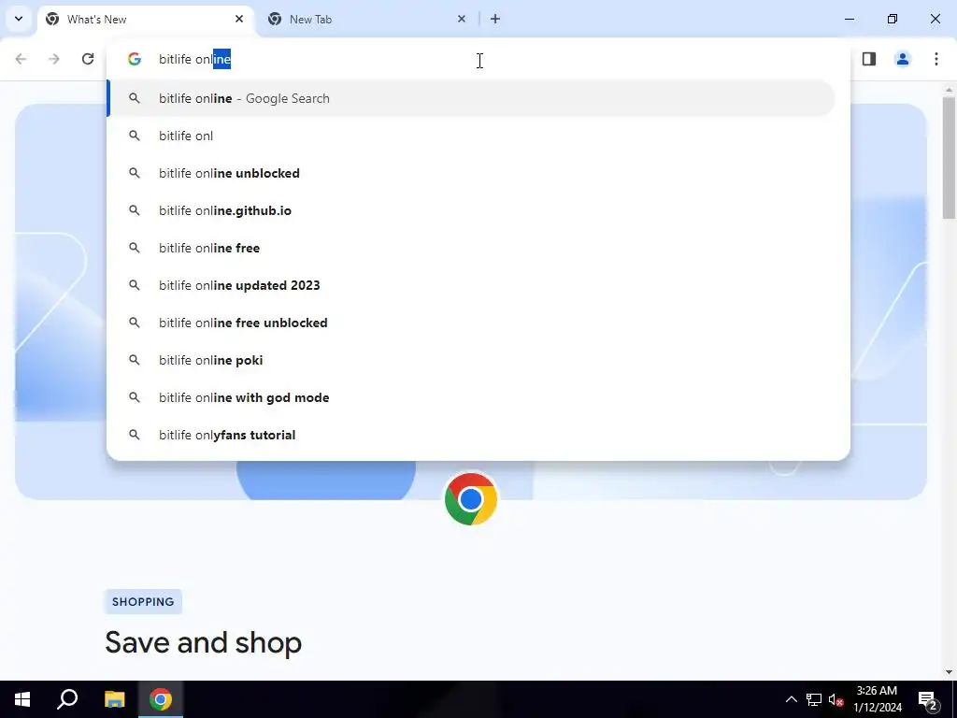Open the clock showing 3:26 AM

coord(877,699)
